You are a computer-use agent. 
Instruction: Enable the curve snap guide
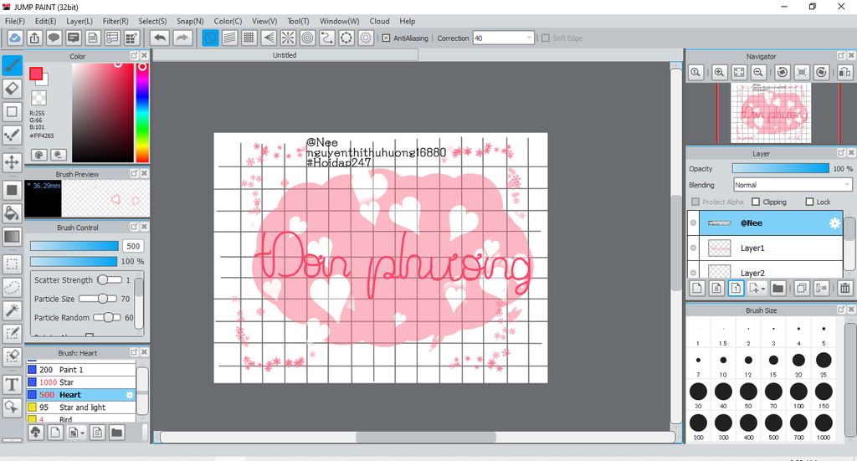pyautogui.click(x=327, y=38)
